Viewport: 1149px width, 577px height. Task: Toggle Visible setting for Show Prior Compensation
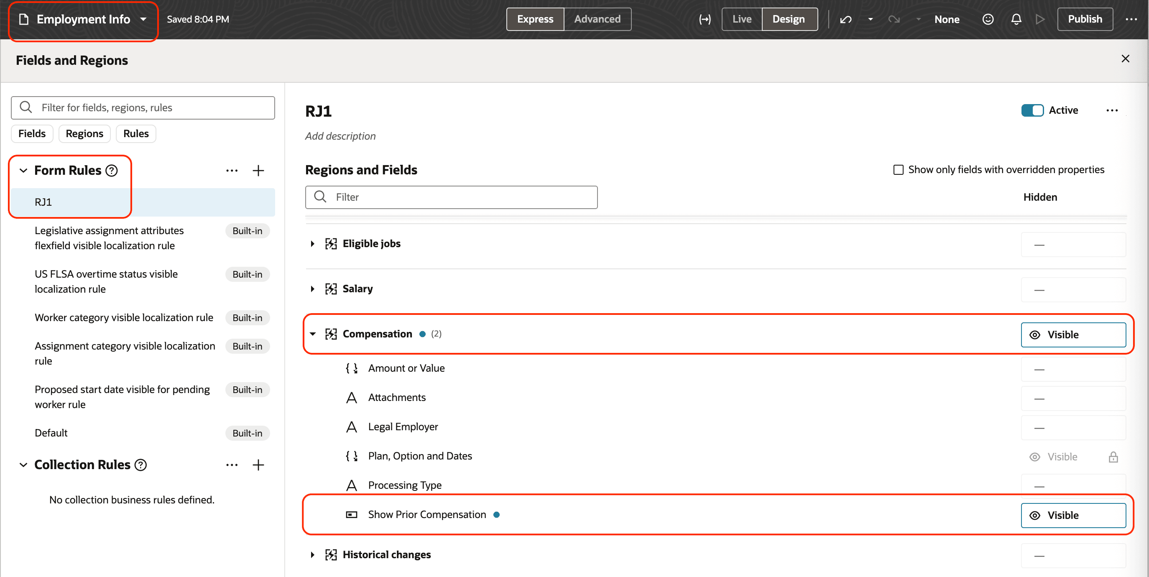click(x=1073, y=516)
